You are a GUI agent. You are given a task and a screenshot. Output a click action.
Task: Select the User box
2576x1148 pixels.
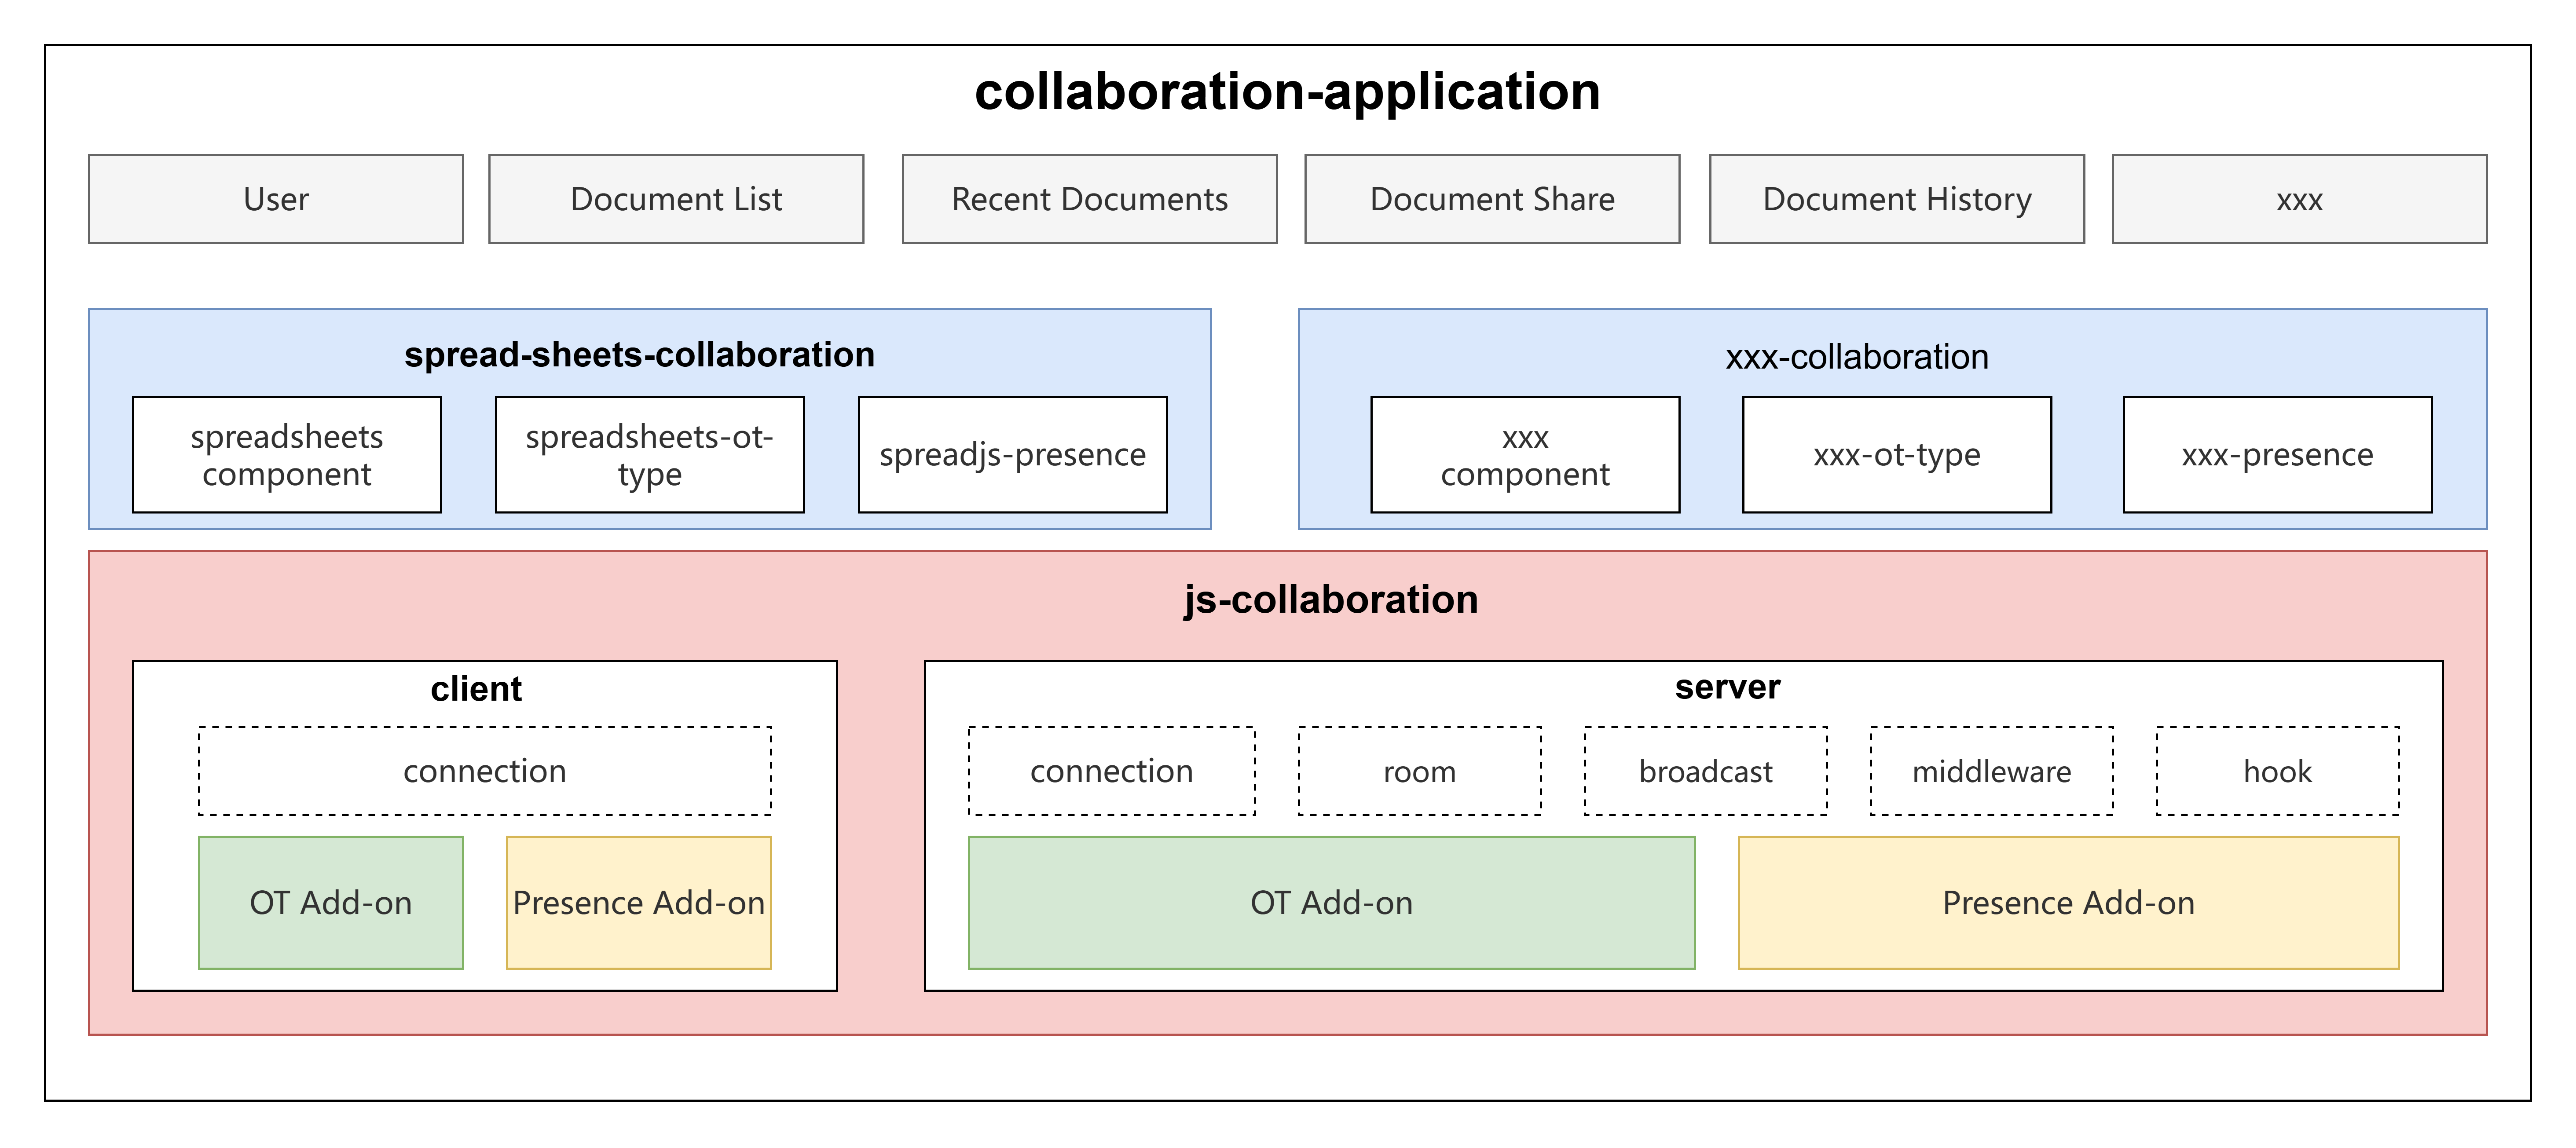[x=276, y=199]
